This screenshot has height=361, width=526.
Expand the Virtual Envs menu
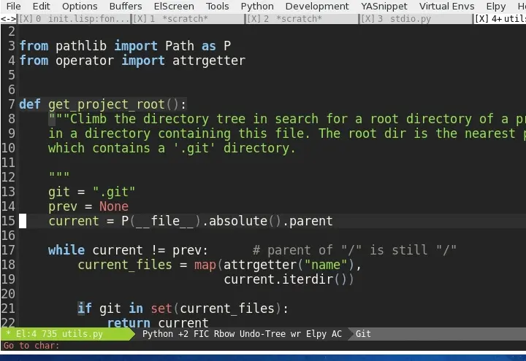446,6
